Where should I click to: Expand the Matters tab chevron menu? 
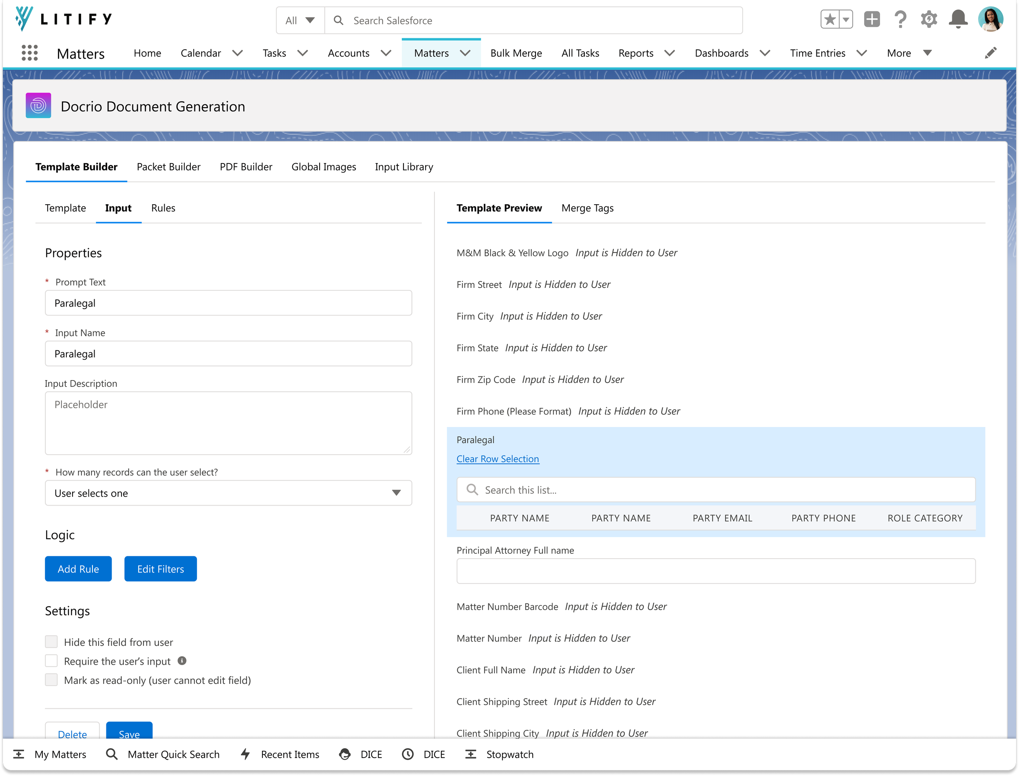pyautogui.click(x=465, y=53)
